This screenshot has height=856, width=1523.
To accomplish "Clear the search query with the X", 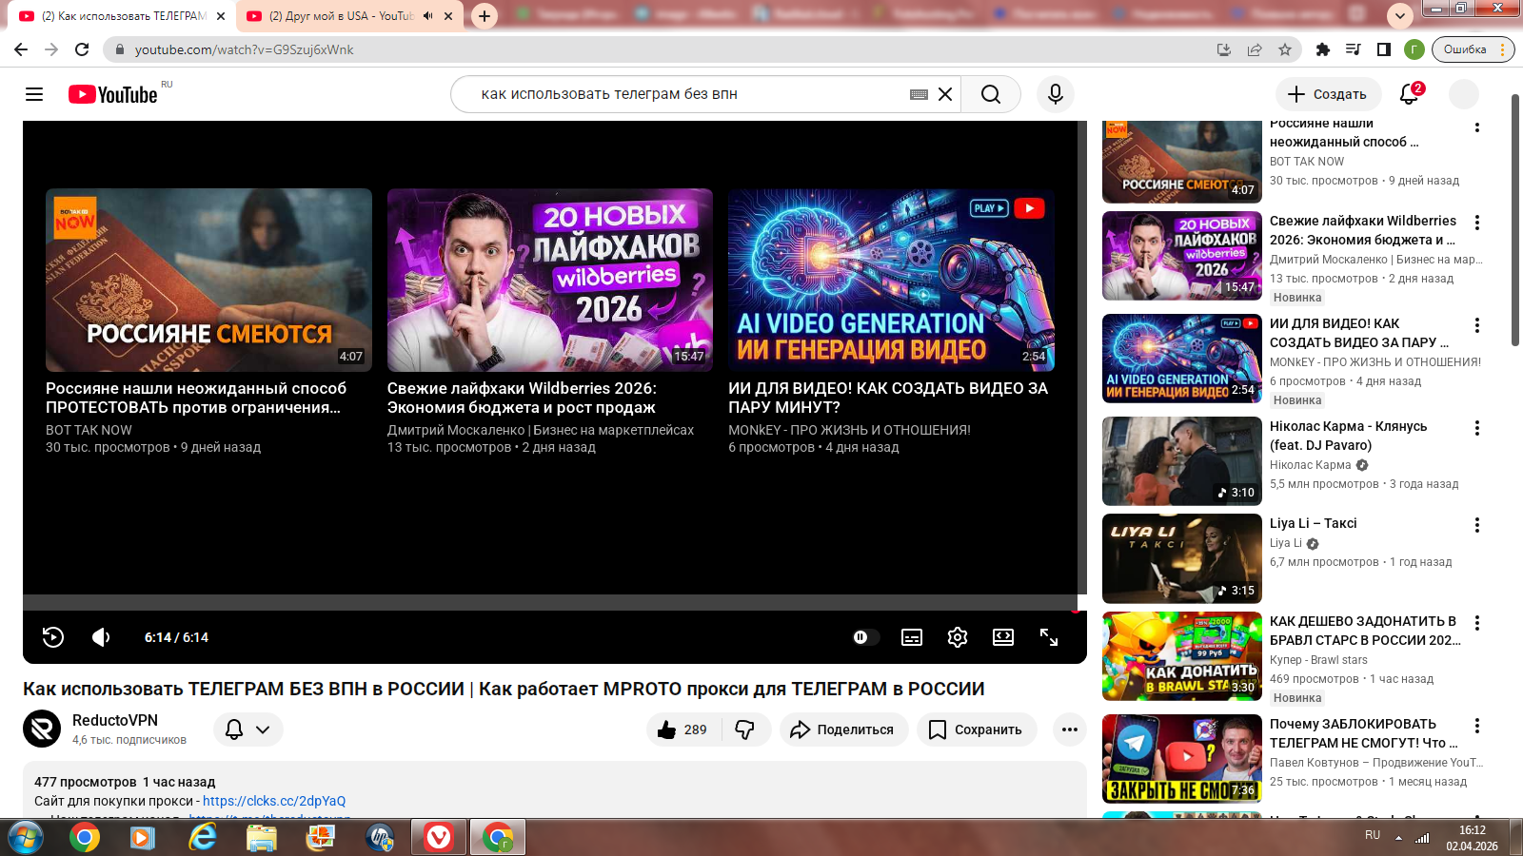I will (x=945, y=94).
